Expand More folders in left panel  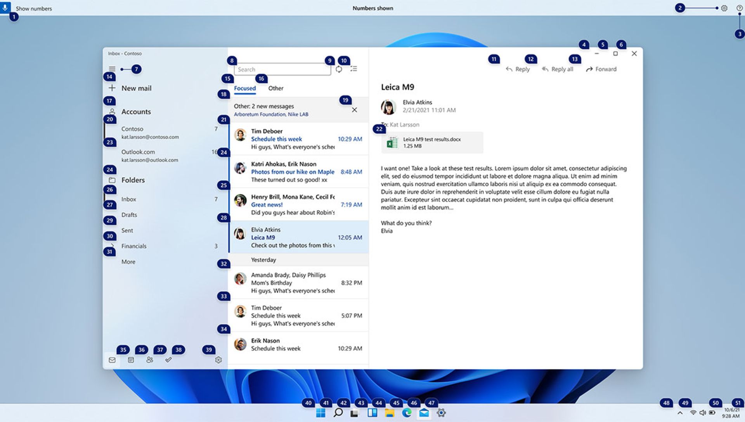pyautogui.click(x=128, y=261)
